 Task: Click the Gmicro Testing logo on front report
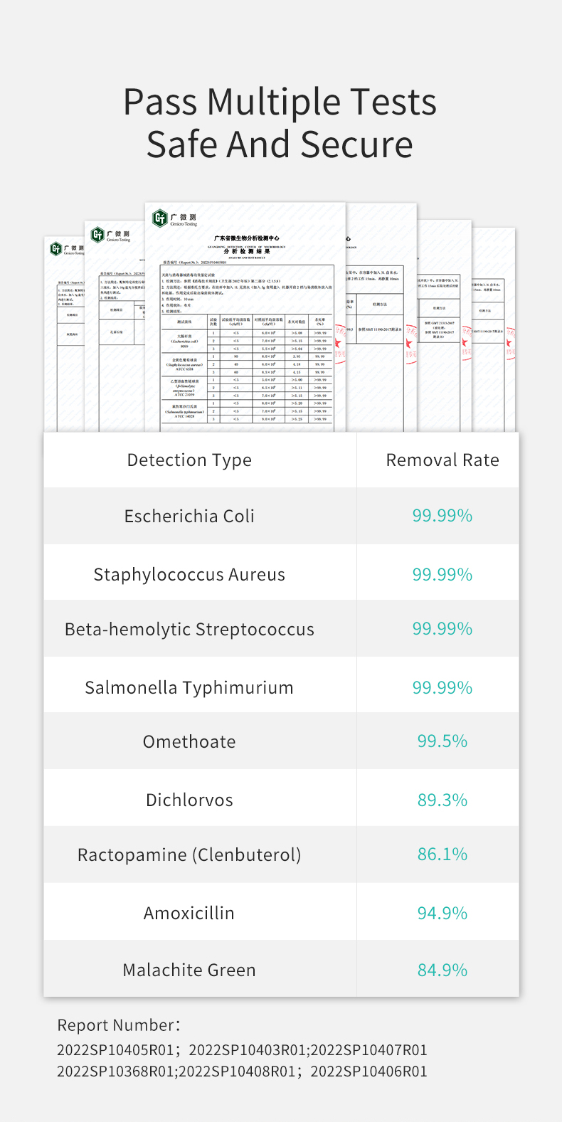pyautogui.click(x=174, y=218)
